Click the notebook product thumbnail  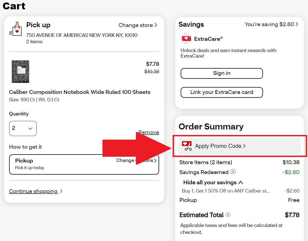pyautogui.click(x=20, y=72)
